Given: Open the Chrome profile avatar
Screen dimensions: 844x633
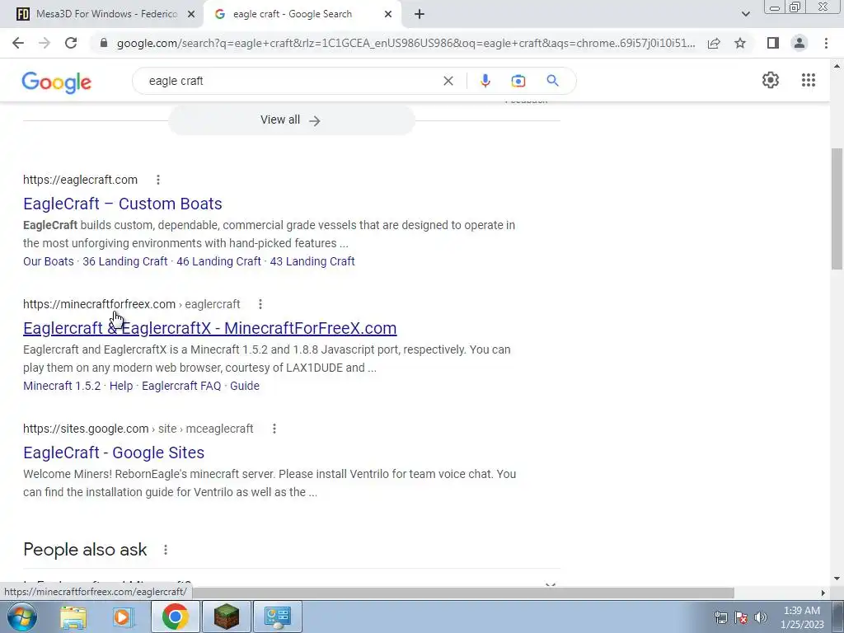Looking at the screenshot, I should (799, 43).
